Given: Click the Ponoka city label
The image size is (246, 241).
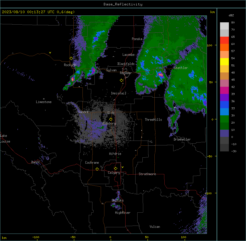Looking at the screenshot, I should (x=137, y=39).
